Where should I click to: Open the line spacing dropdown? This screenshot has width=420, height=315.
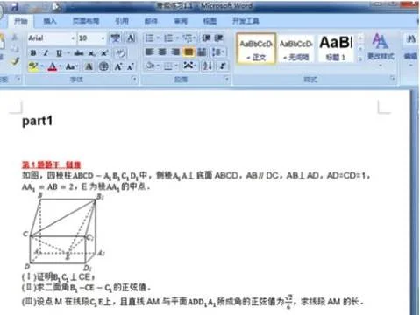218,52
